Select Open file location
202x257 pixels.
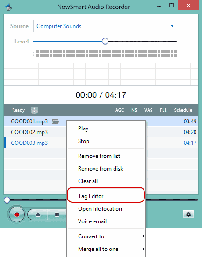click(x=106, y=209)
